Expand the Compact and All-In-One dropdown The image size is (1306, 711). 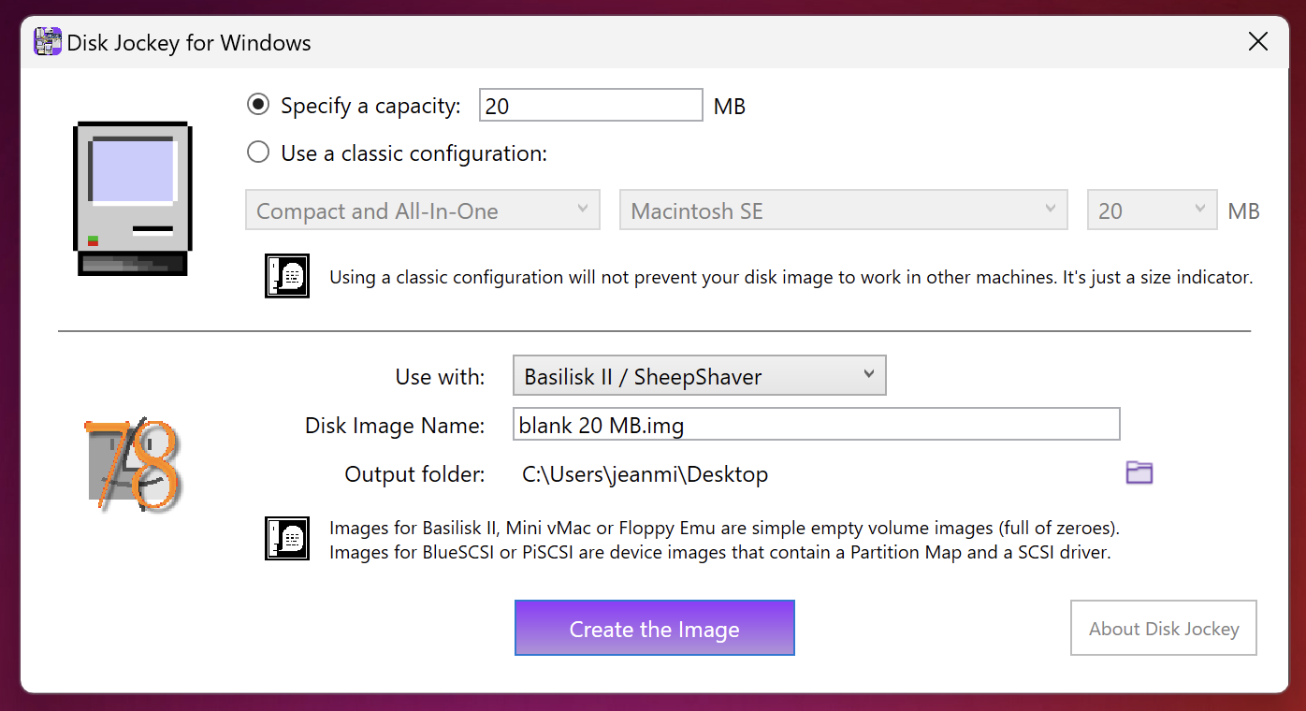tap(423, 210)
